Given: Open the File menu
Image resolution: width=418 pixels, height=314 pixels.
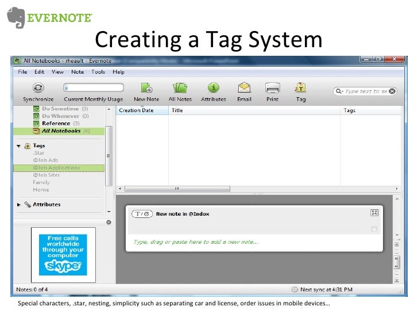Looking at the screenshot, I should point(22,72).
